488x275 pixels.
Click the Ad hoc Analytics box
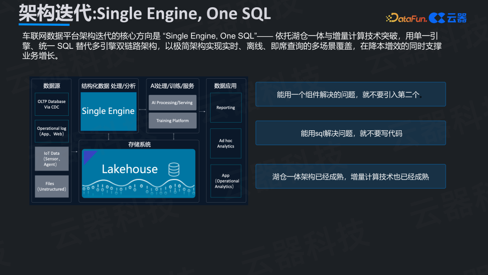(225, 143)
